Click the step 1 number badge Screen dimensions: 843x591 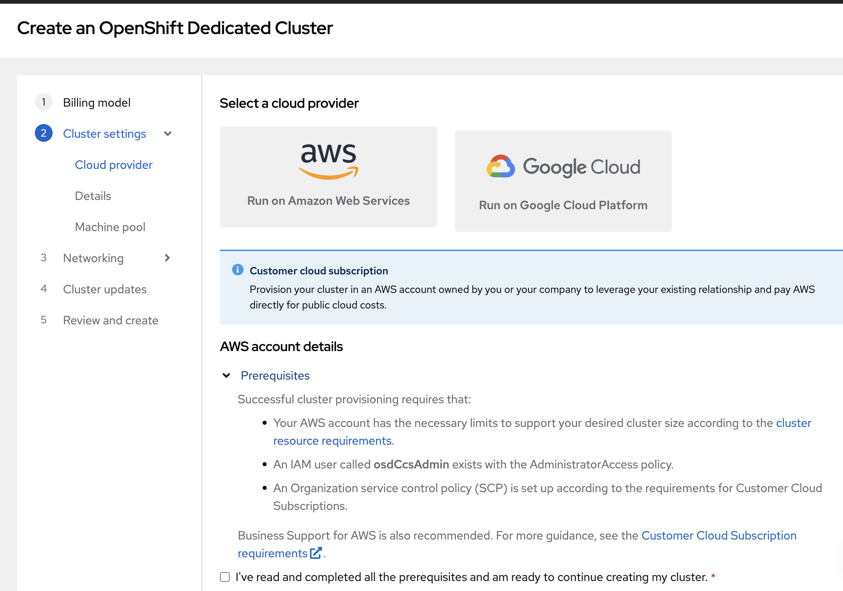click(x=44, y=102)
